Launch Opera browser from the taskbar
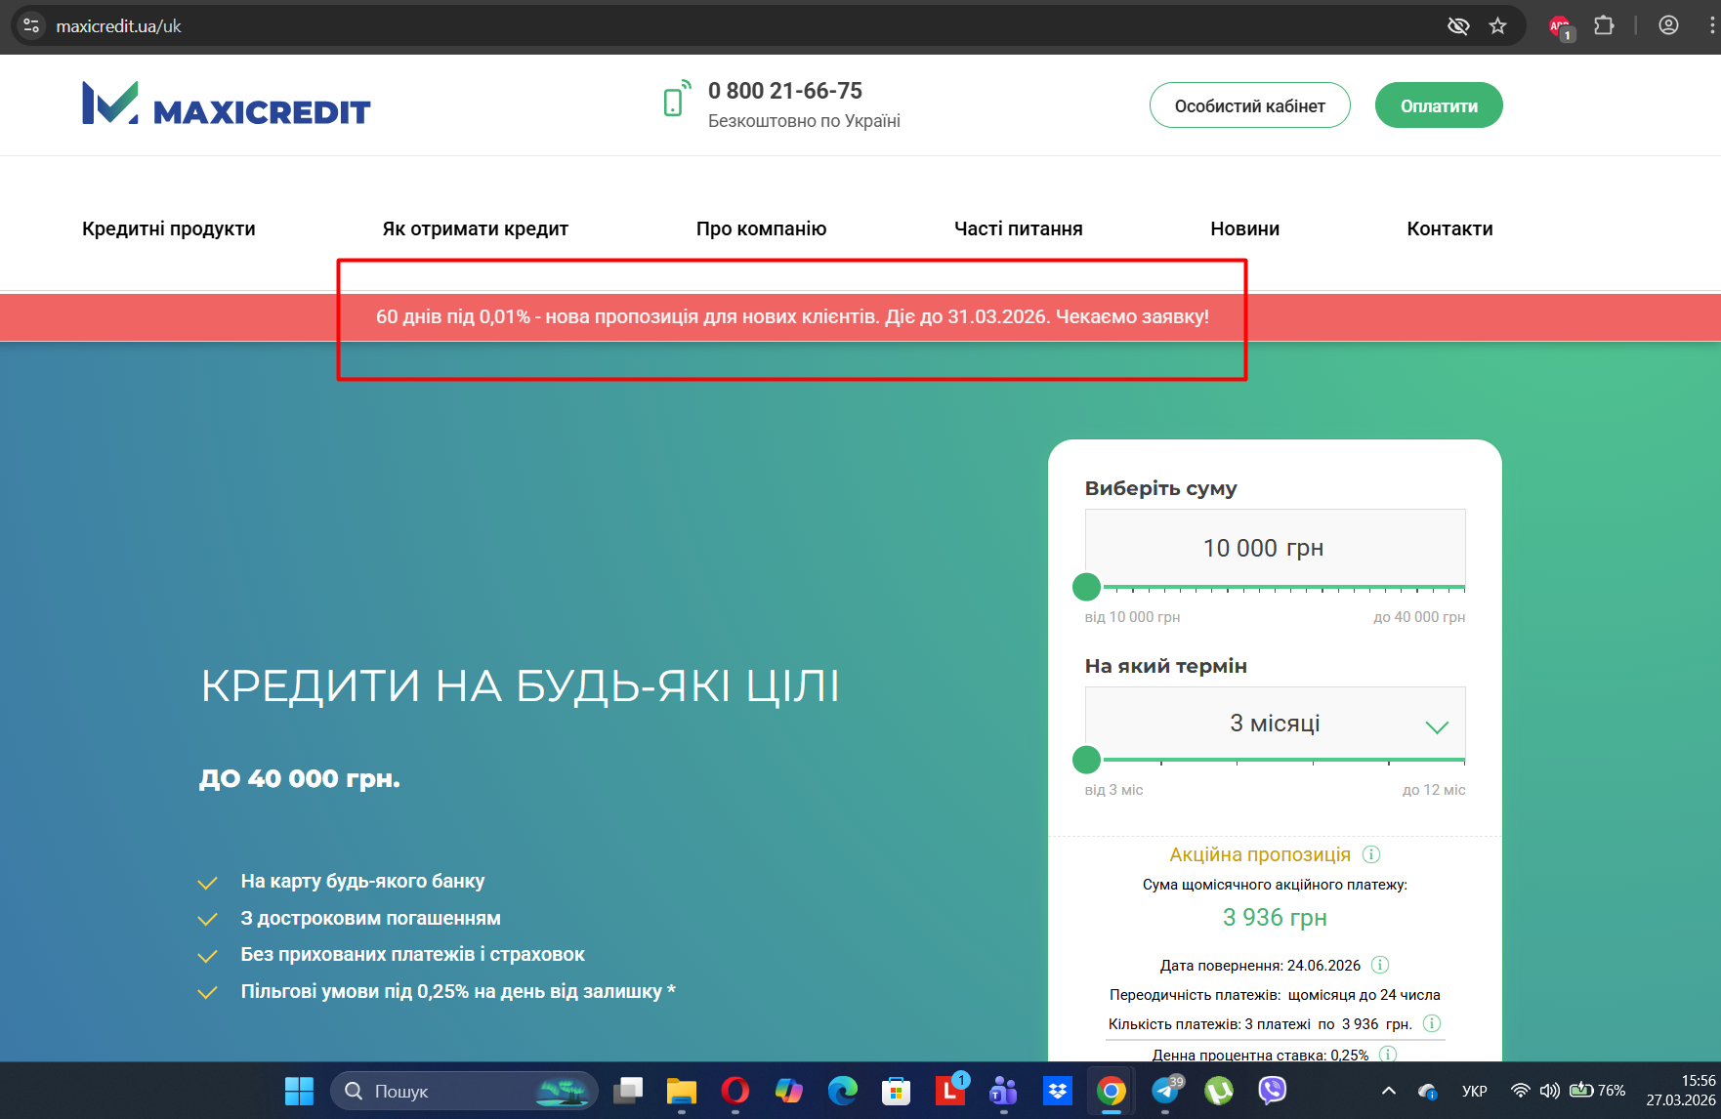 pyautogui.click(x=735, y=1091)
